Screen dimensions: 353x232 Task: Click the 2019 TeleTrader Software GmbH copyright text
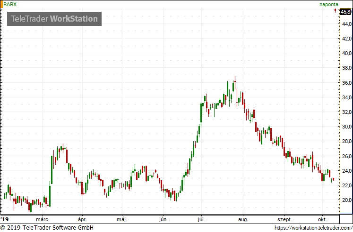[x=47, y=228]
